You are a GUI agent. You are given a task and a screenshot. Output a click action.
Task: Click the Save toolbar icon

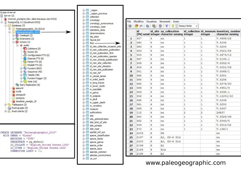(131, 26)
